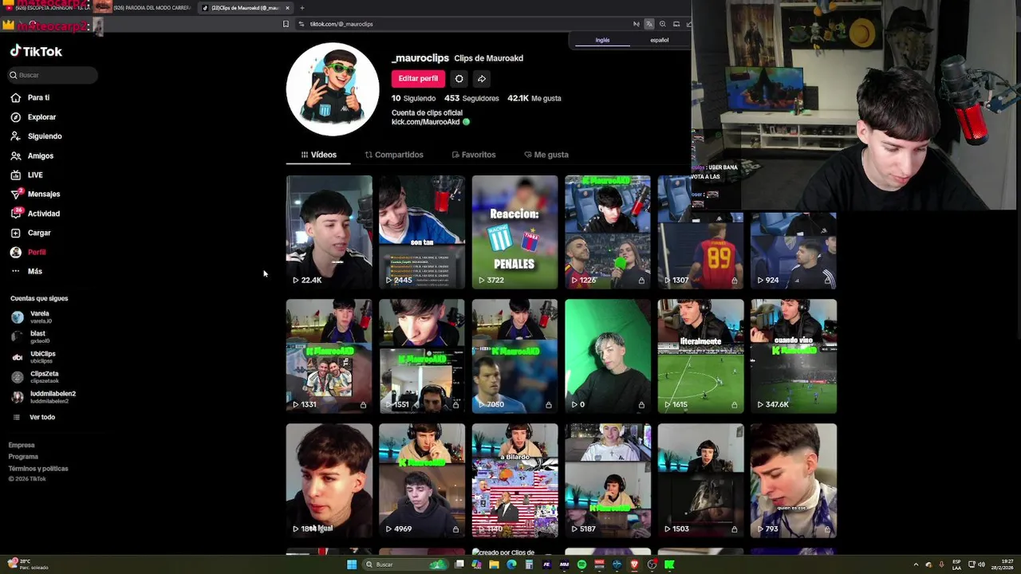The image size is (1021, 574).
Task: Close the Clips de Mauroakd browser tab
Action: point(287,8)
